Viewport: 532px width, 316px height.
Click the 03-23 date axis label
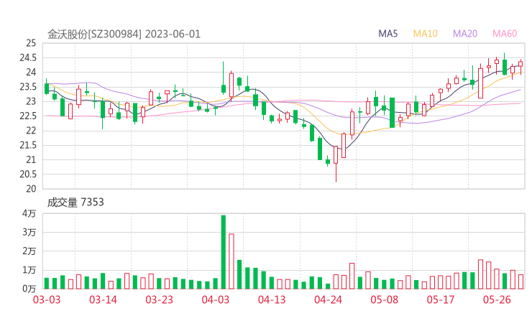click(160, 299)
